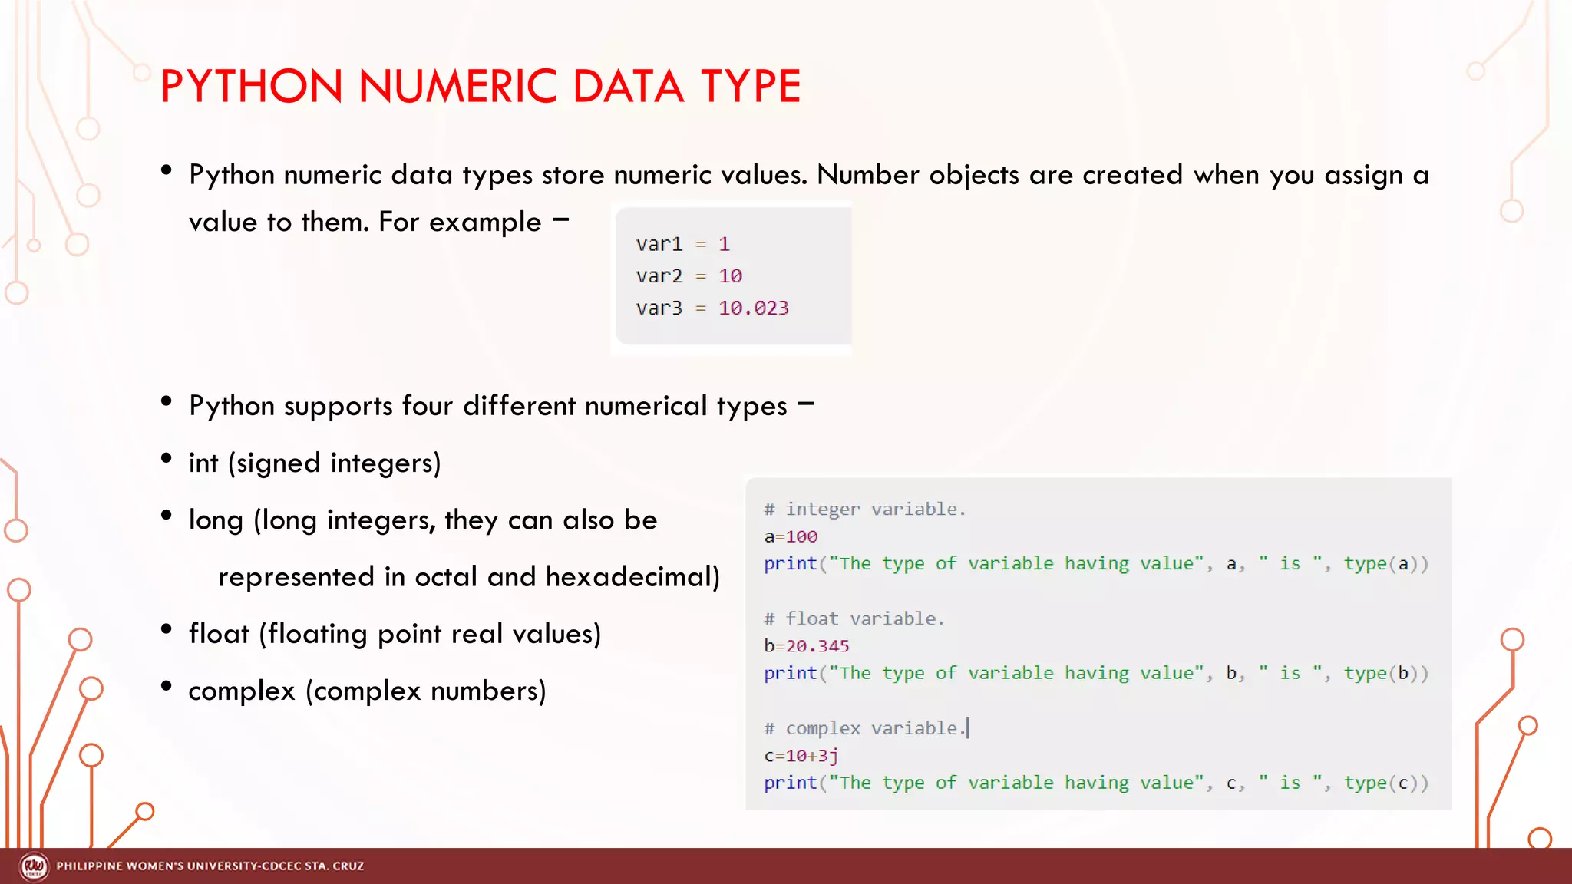This screenshot has height=884, width=1572.
Task: Click the 'var1 = 1' code line
Action: click(x=682, y=244)
